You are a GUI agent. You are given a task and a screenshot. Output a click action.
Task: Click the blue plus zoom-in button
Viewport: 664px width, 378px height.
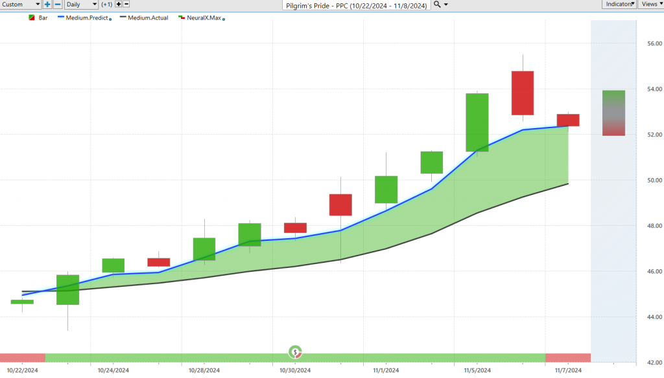48,5
